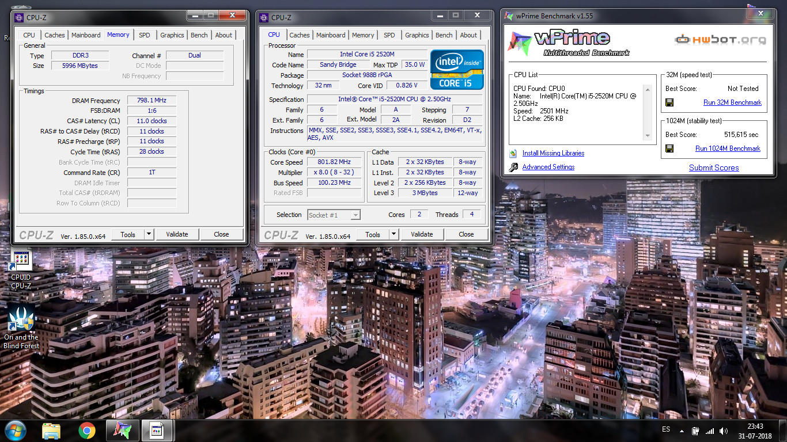The height and width of the screenshot is (442, 787).
Task: Click Validate in CPU tab window
Action: click(422, 234)
